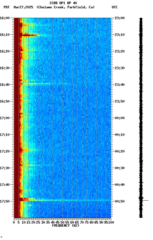Click the '17:20' PDT time label
The width and height of the screenshot is (153, 240).
[5, 151]
